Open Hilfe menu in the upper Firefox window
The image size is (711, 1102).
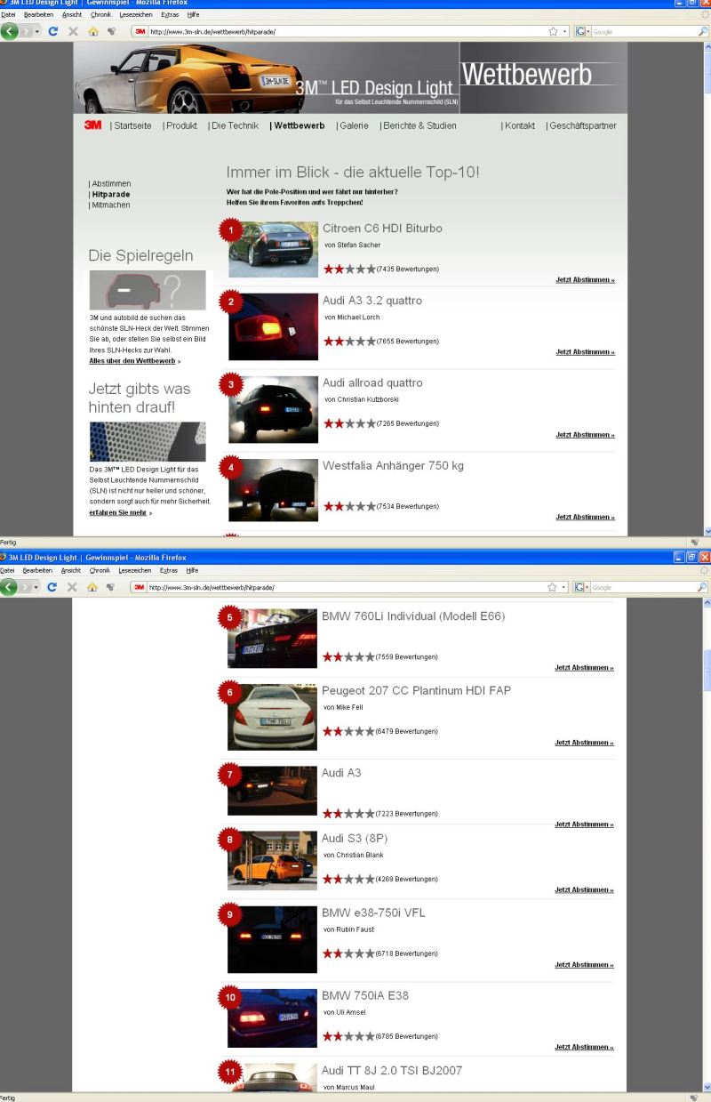[x=192, y=15]
